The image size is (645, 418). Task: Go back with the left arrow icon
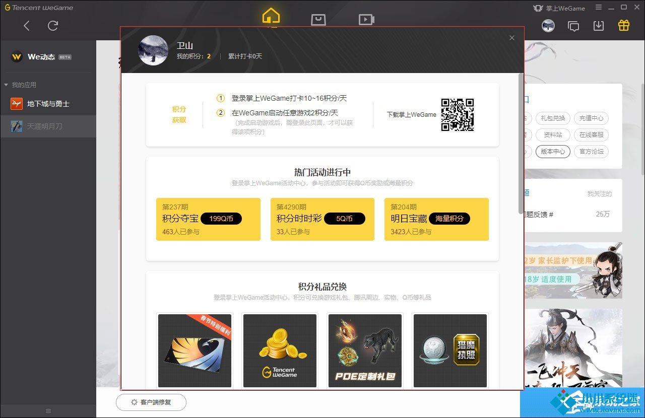pos(27,26)
